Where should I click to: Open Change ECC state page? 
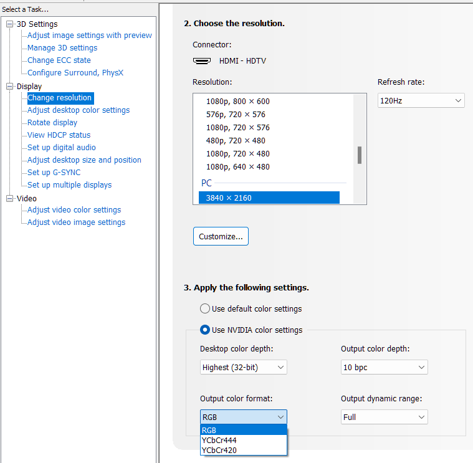click(x=59, y=60)
